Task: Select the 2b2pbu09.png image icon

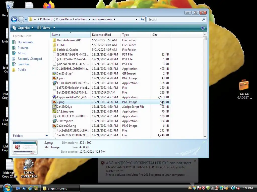Action: [54, 126]
